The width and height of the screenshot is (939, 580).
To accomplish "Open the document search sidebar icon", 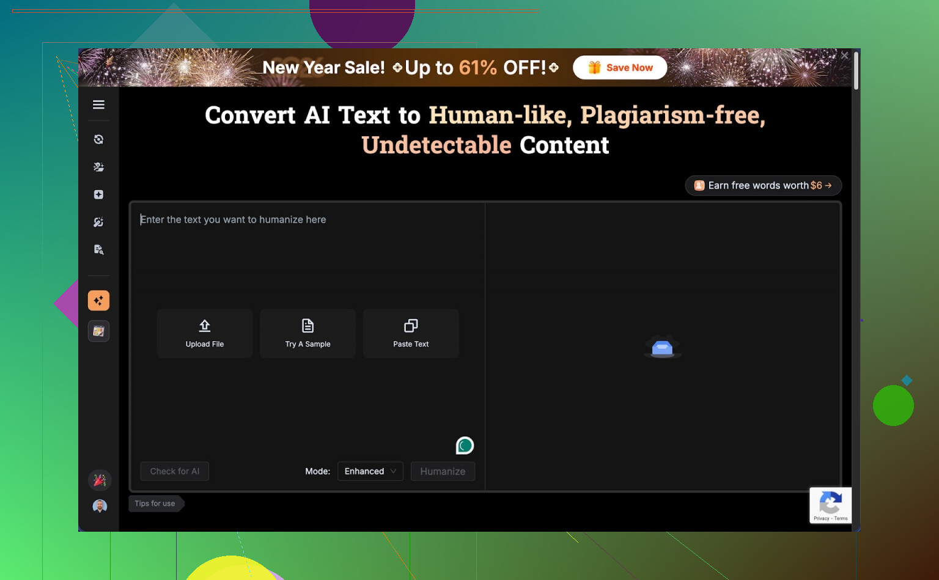I will coord(98,249).
